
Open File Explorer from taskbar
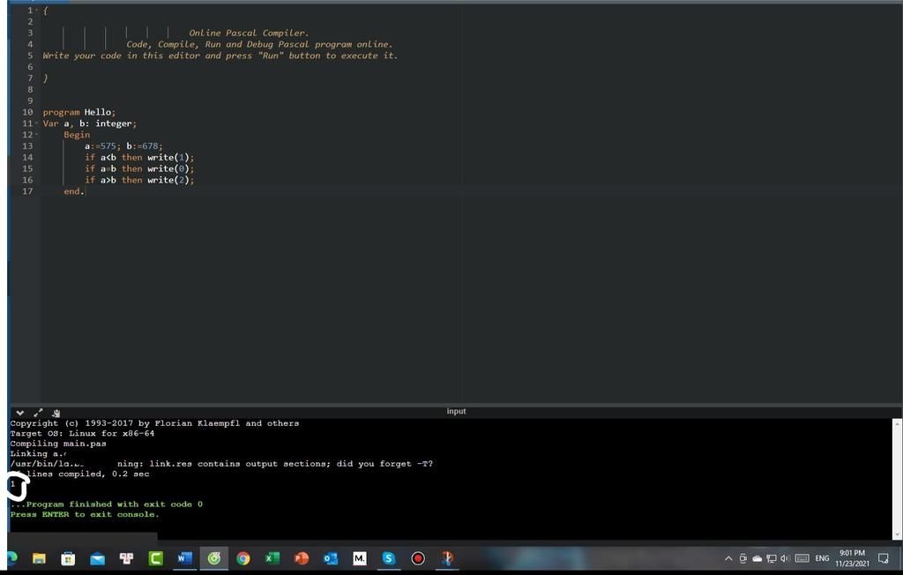click(39, 558)
